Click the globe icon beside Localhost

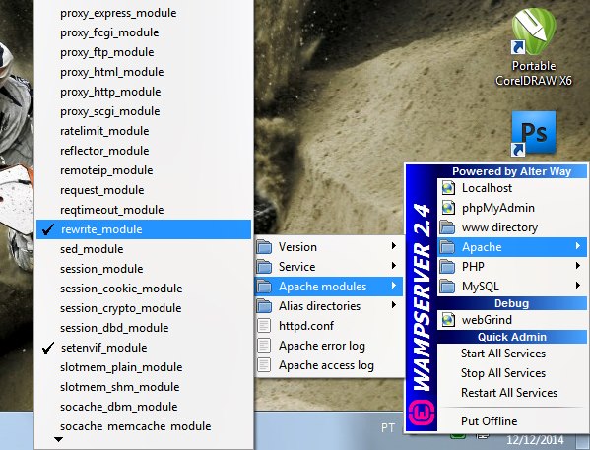(448, 187)
